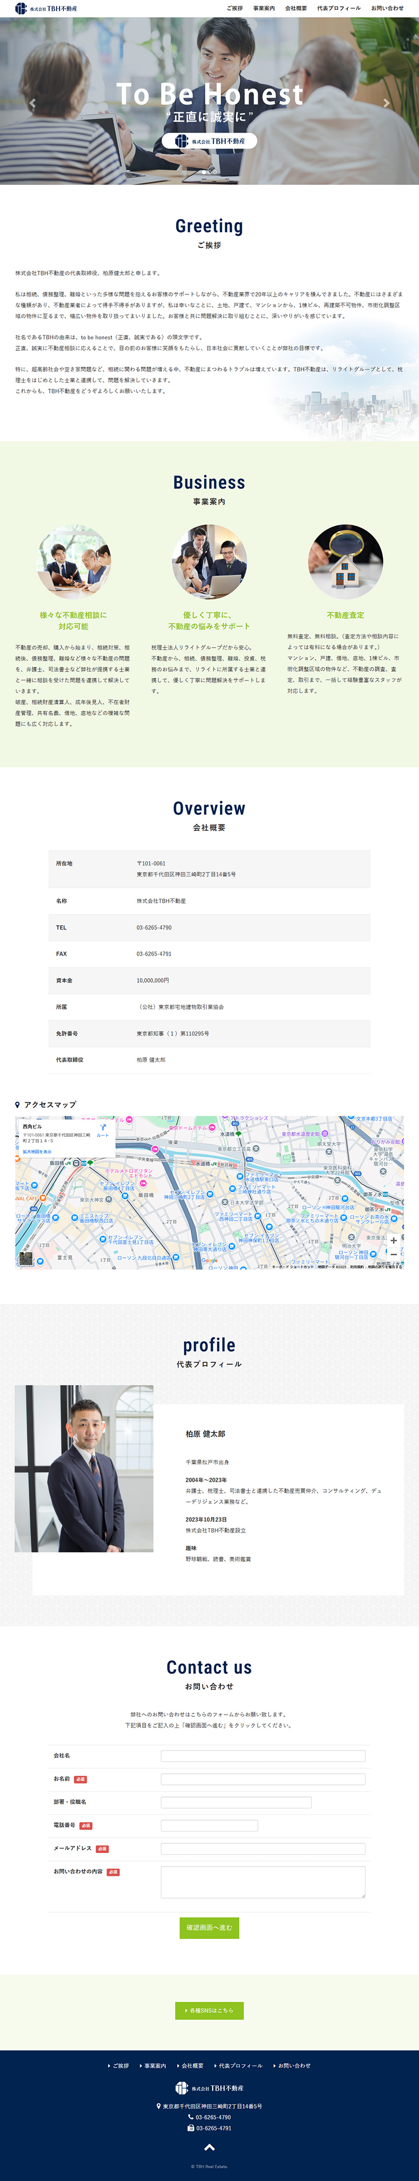Image resolution: width=419 pixels, height=2181 pixels.
Task: Focus the 会社名 input field
Action: (263, 1756)
